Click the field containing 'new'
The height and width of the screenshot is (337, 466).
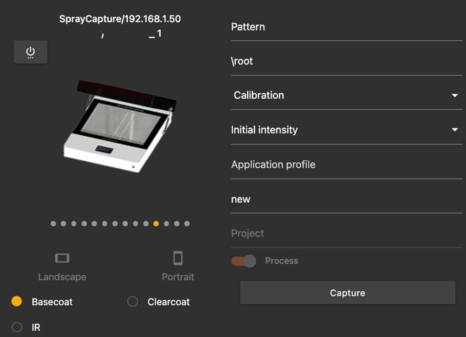tap(346, 199)
